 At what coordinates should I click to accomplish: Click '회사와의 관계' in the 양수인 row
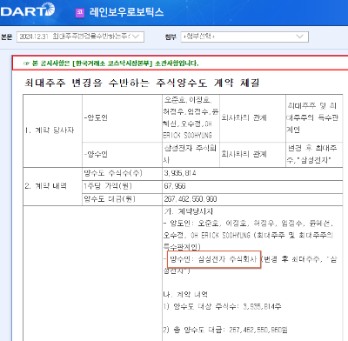pos(252,154)
